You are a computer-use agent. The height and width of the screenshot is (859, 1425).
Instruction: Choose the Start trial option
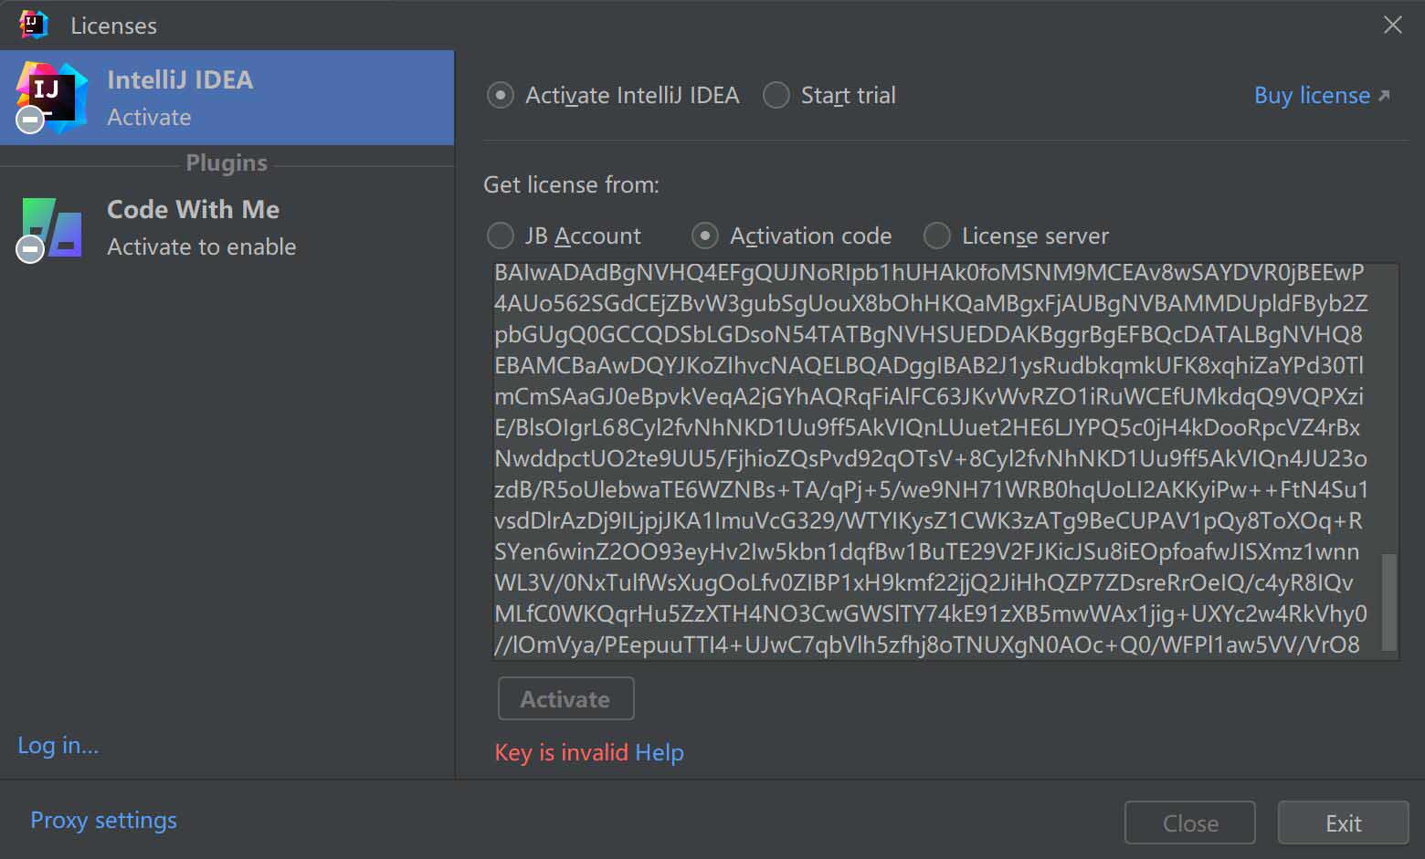(776, 95)
